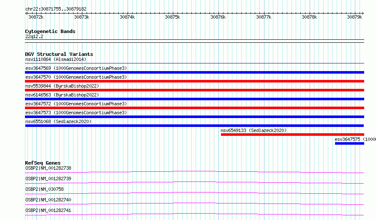Click the left arrowhead of the ruler
The image size is (376, 220).
click(26, 14)
